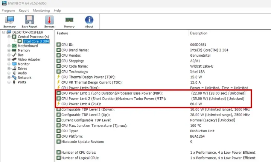The height and width of the screenshot is (162, 271).
Task: Open the Summary toolbar icon
Action: (9, 21)
